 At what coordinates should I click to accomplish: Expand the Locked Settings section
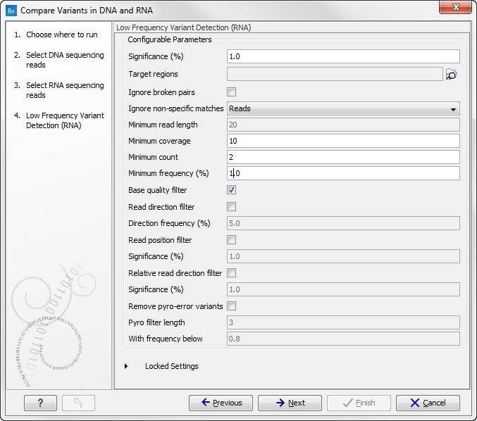click(126, 366)
